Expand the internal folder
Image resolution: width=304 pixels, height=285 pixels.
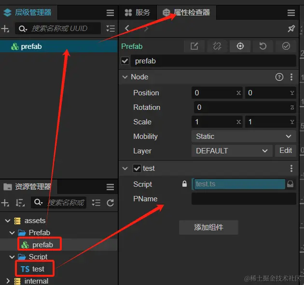pos(8,281)
